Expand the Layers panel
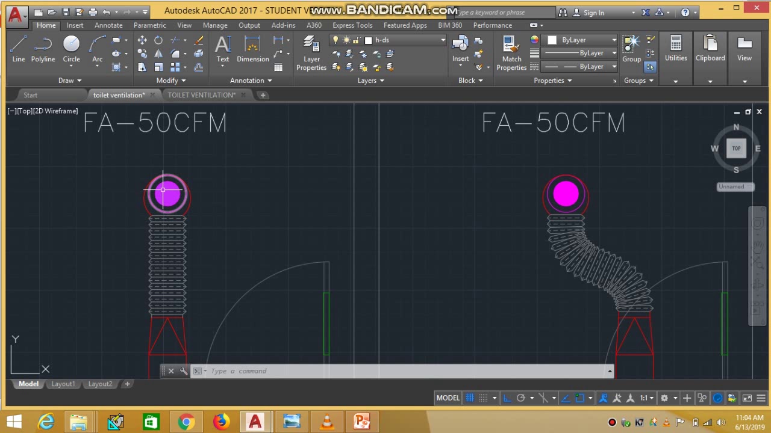771x433 pixels. [x=371, y=81]
